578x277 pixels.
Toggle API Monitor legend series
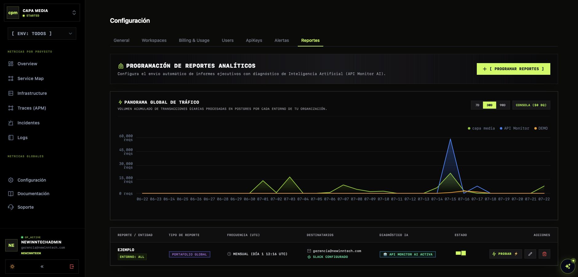(x=515, y=128)
